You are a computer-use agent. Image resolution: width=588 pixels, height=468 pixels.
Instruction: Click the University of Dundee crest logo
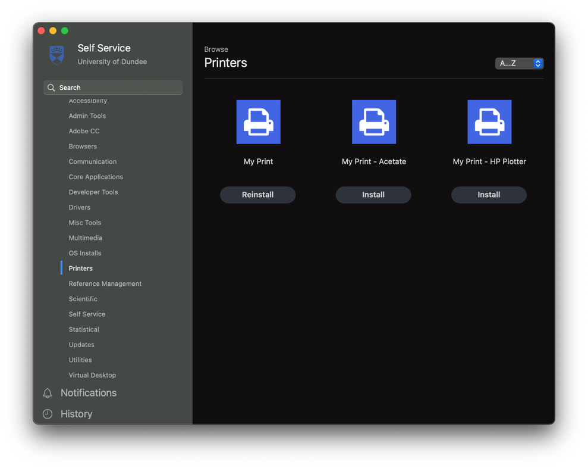56,54
